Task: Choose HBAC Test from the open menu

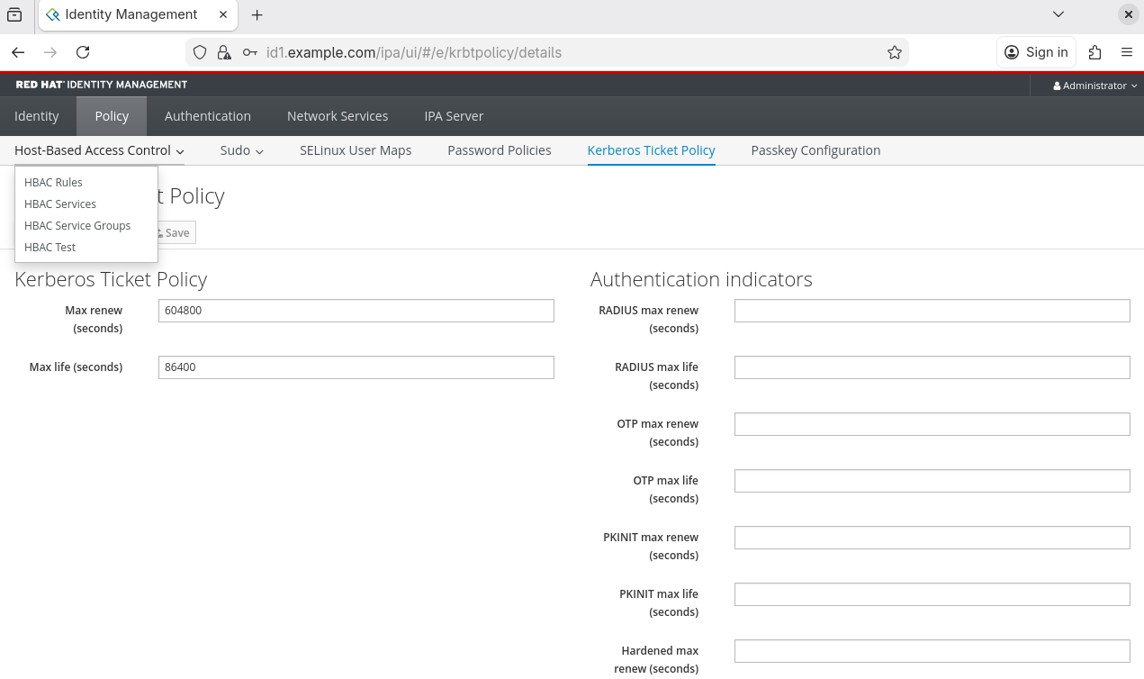Action: tap(50, 247)
